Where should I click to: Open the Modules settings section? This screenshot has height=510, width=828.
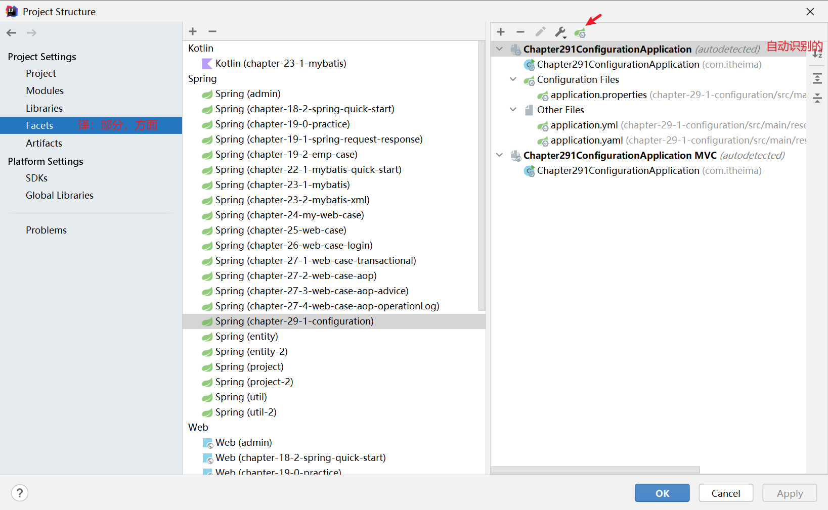[x=45, y=90]
